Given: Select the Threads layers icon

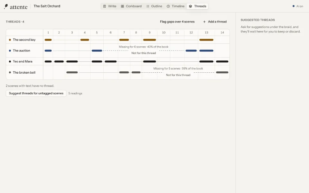Looking at the screenshot, I should pyautogui.click(x=190, y=6).
